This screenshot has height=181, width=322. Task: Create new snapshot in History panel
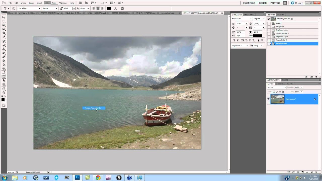pos(311,77)
